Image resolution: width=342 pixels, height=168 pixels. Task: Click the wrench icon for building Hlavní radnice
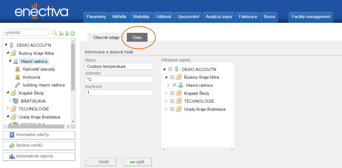[18, 85]
